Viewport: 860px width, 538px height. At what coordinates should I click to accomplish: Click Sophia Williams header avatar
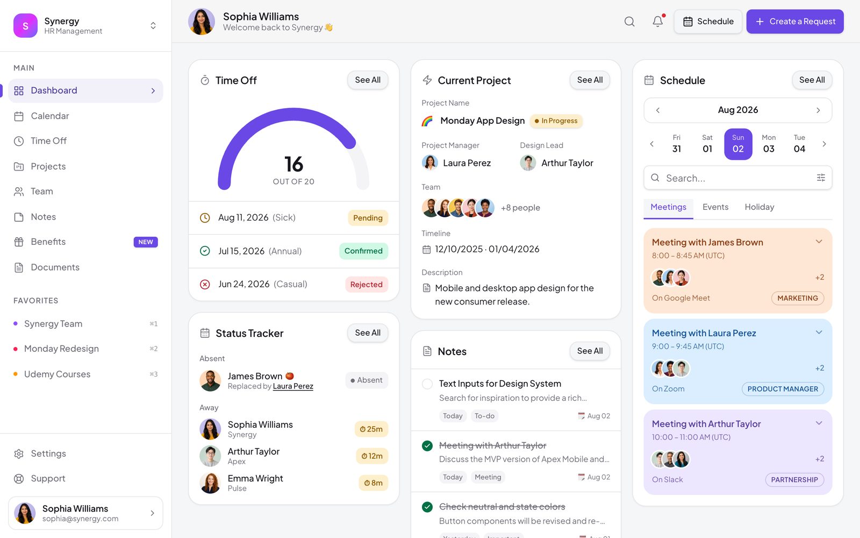click(x=202, y=22)
